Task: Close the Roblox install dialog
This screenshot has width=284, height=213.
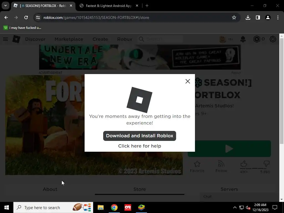Action: (x=188, y=81)
